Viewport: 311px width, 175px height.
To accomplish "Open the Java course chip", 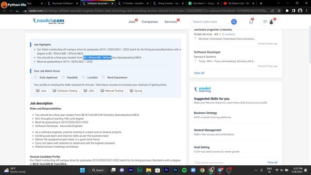I will [x=41, y=91].
